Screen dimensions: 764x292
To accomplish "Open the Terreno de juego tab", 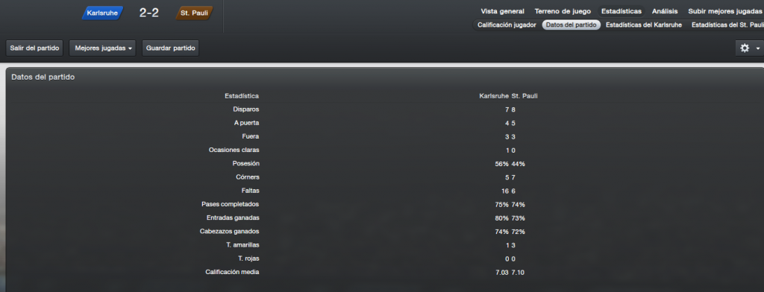I will [x=563, y=11].
